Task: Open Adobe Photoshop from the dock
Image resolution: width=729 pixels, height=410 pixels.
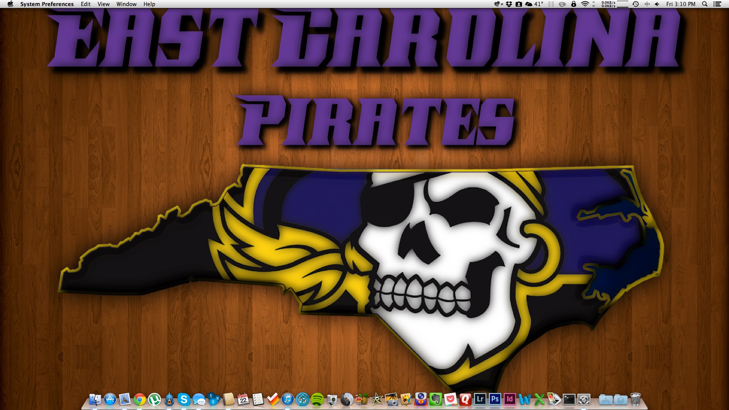Action: [495, 399]
